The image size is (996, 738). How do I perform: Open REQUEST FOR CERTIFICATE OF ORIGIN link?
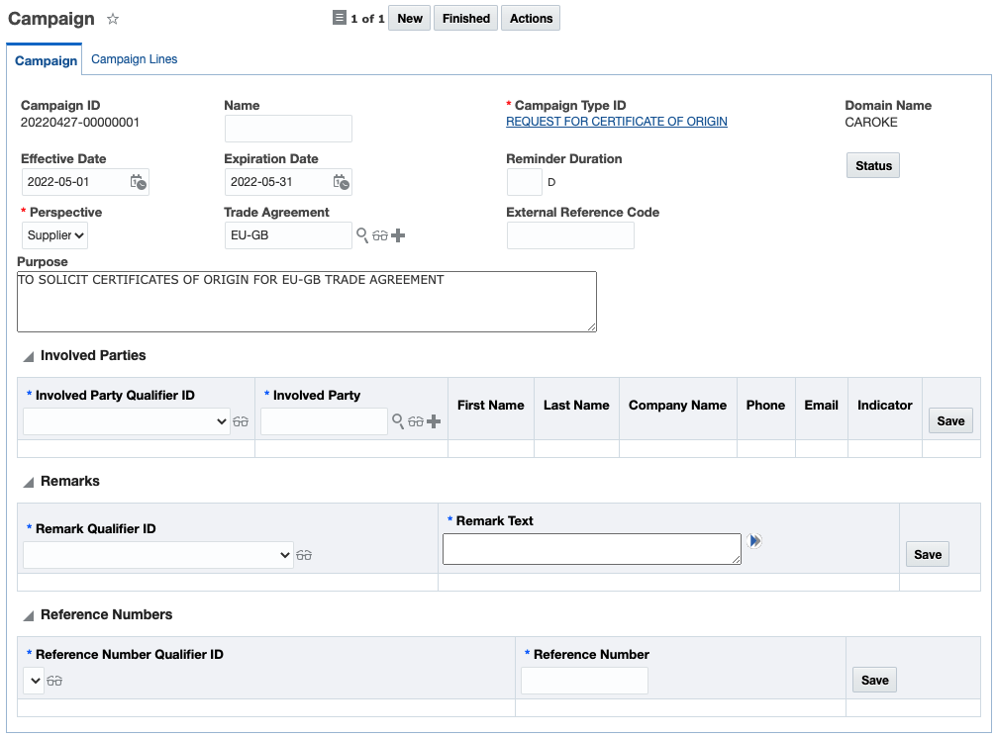[616, 122]
